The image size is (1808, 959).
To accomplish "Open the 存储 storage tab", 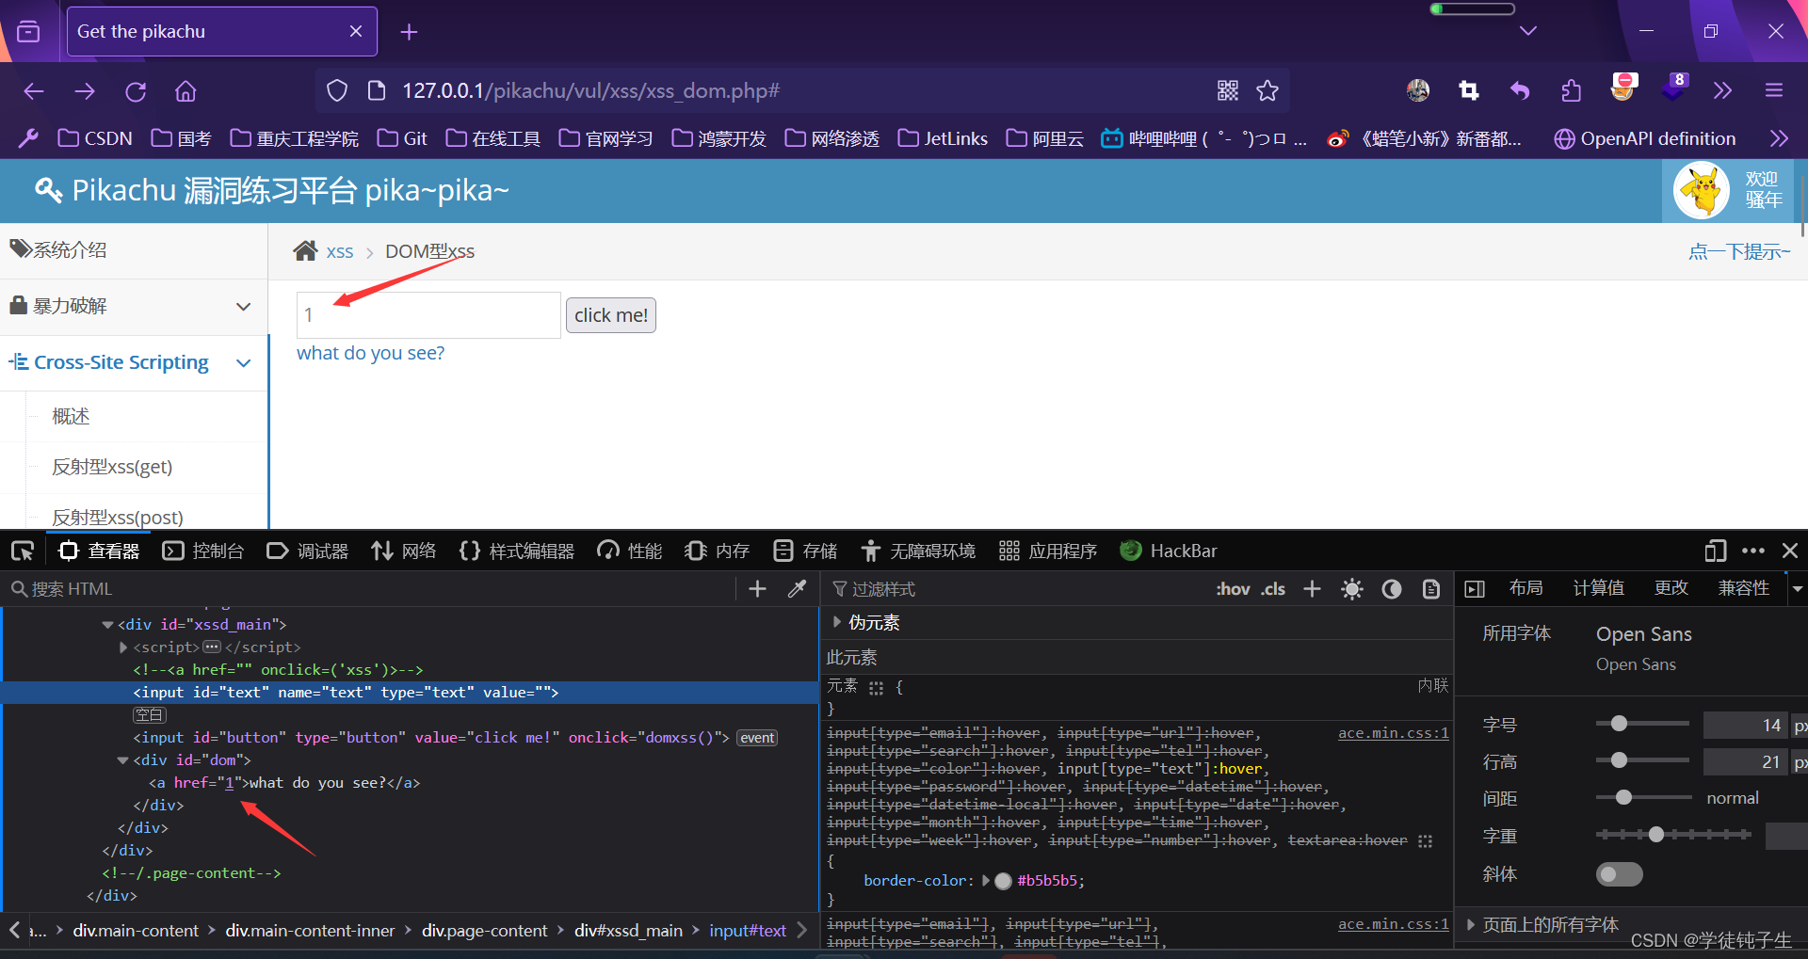I will [x=805, y=551].
